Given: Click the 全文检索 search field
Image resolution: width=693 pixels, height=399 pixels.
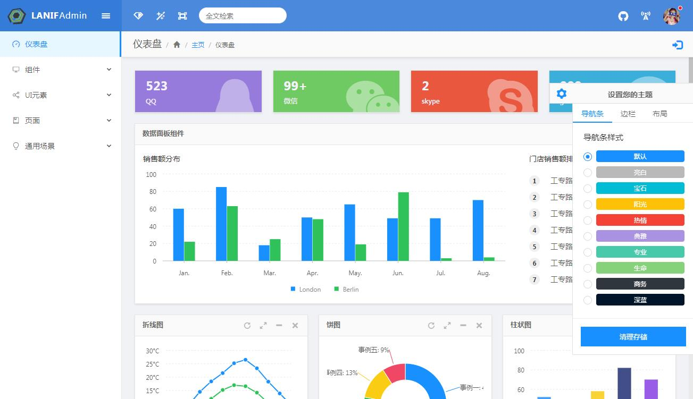Looking at the screenshot, I should pos(243,16).
